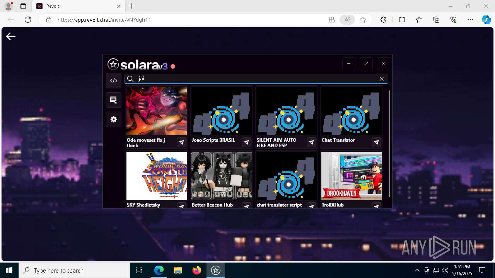The height and width of the screenshot is (278, 495).
Task: Focus the script search input field
Action: [x=256, y=79]
